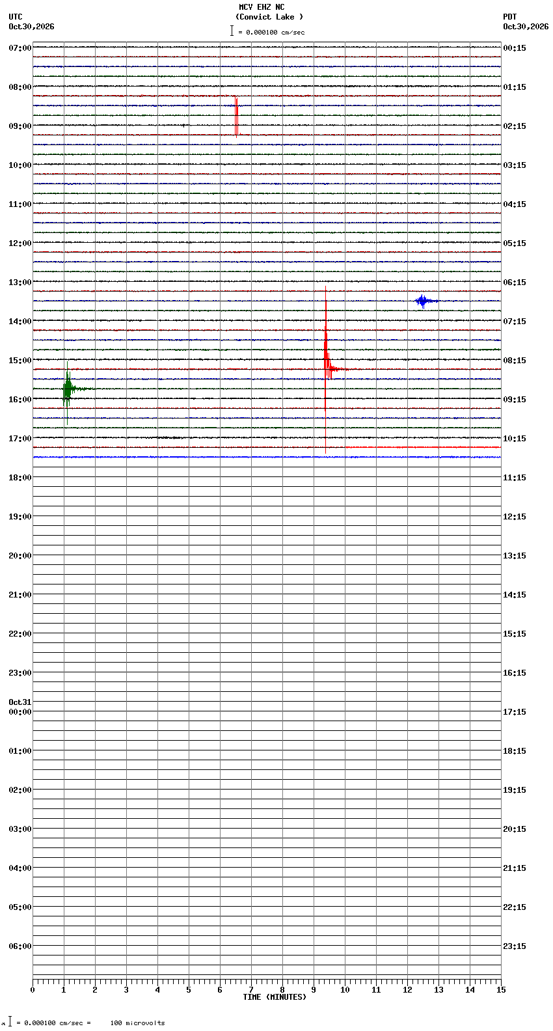Select the '14:00' UTC row label

(x=20, y=322)
